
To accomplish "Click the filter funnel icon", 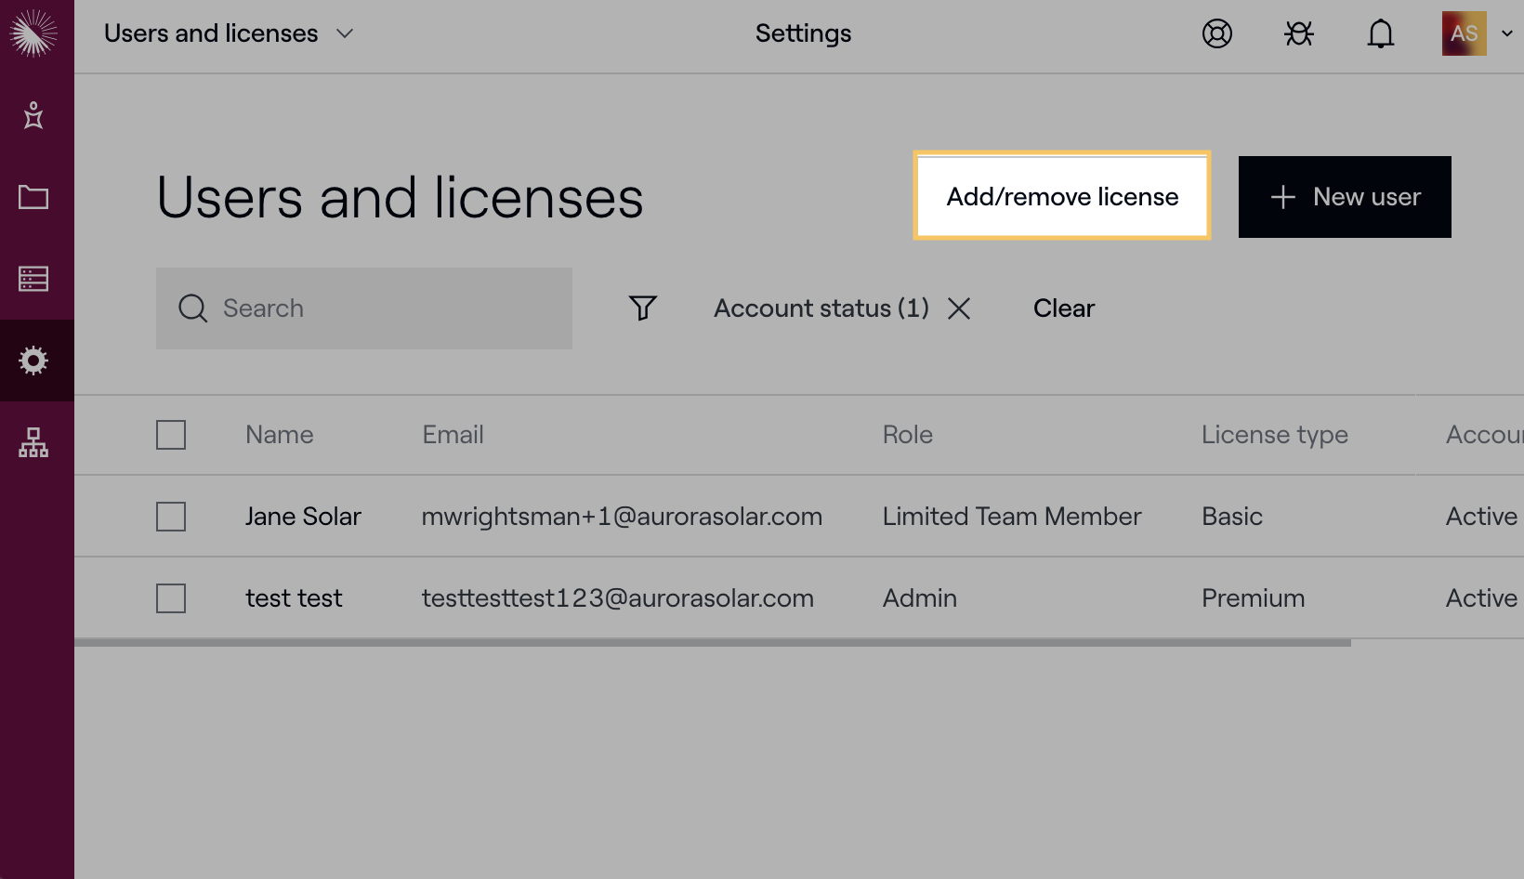I will tap(642, 308).
